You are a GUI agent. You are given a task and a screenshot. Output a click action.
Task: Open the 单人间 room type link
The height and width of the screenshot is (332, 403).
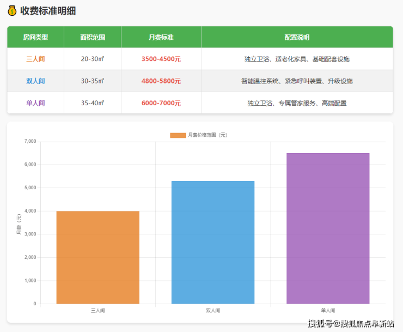(35, 102)
